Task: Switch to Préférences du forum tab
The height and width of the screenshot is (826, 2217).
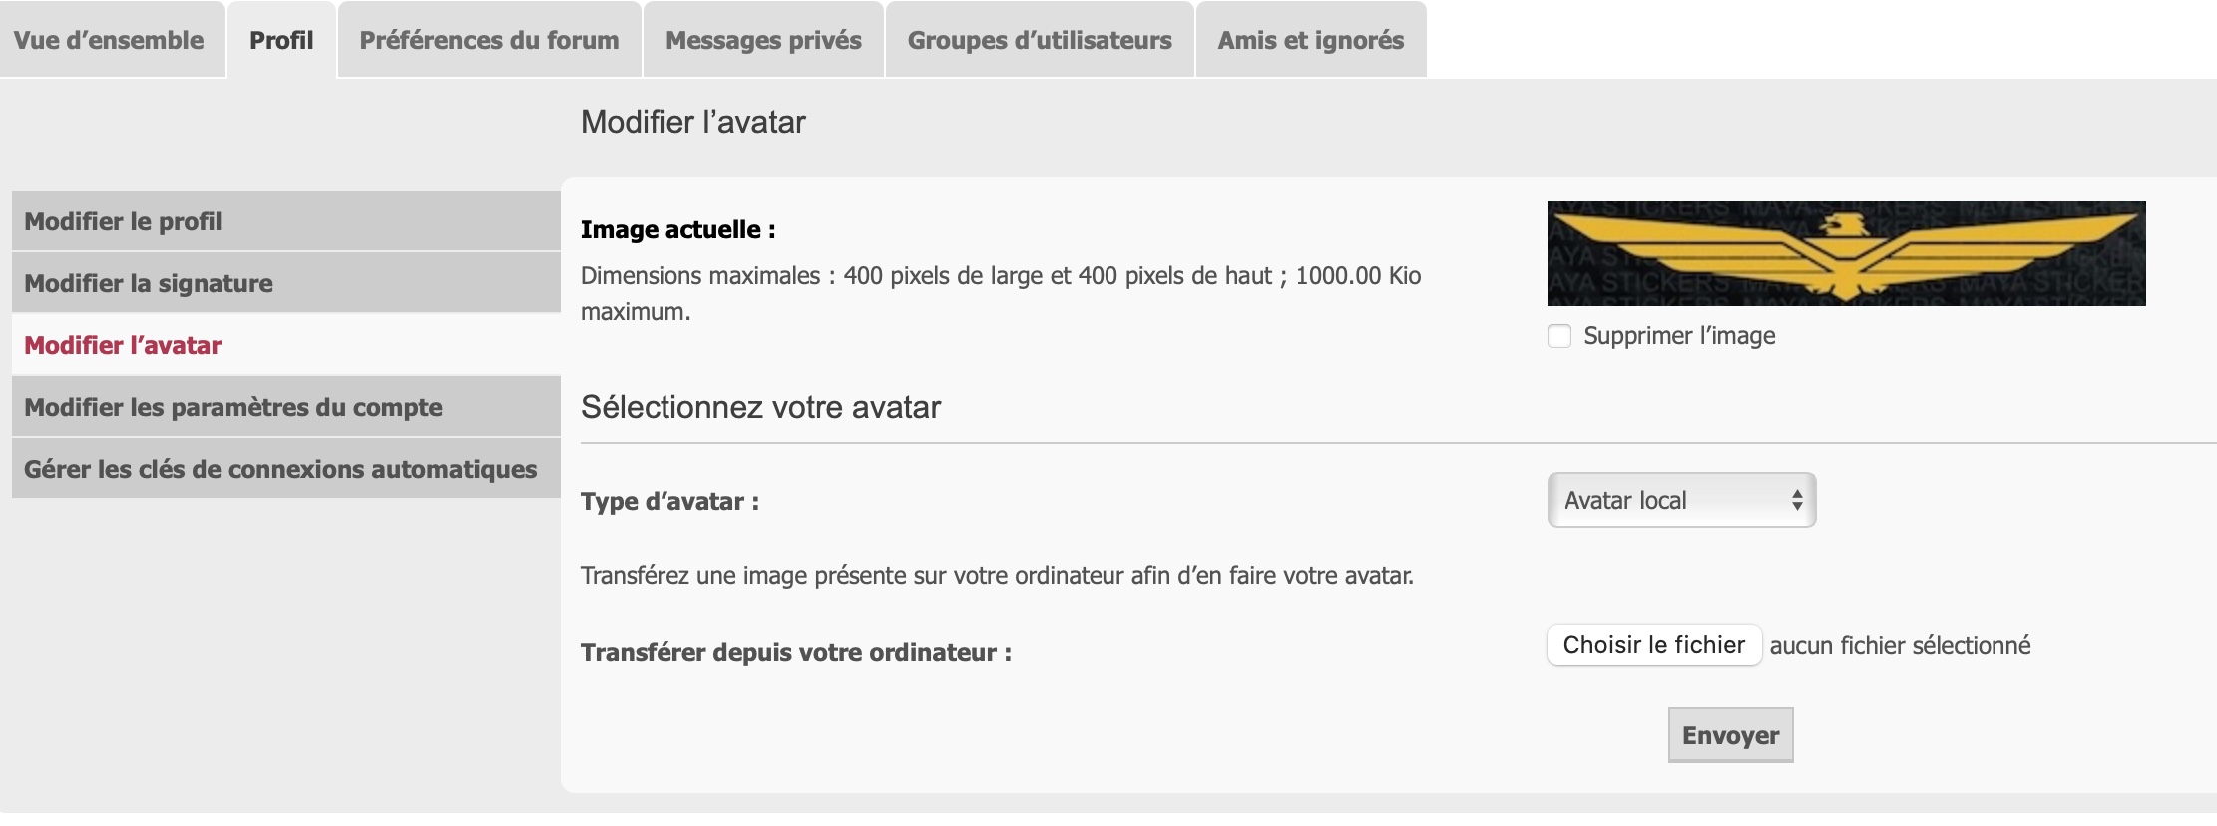Action: pyautogui.click(x=489, y=40)
